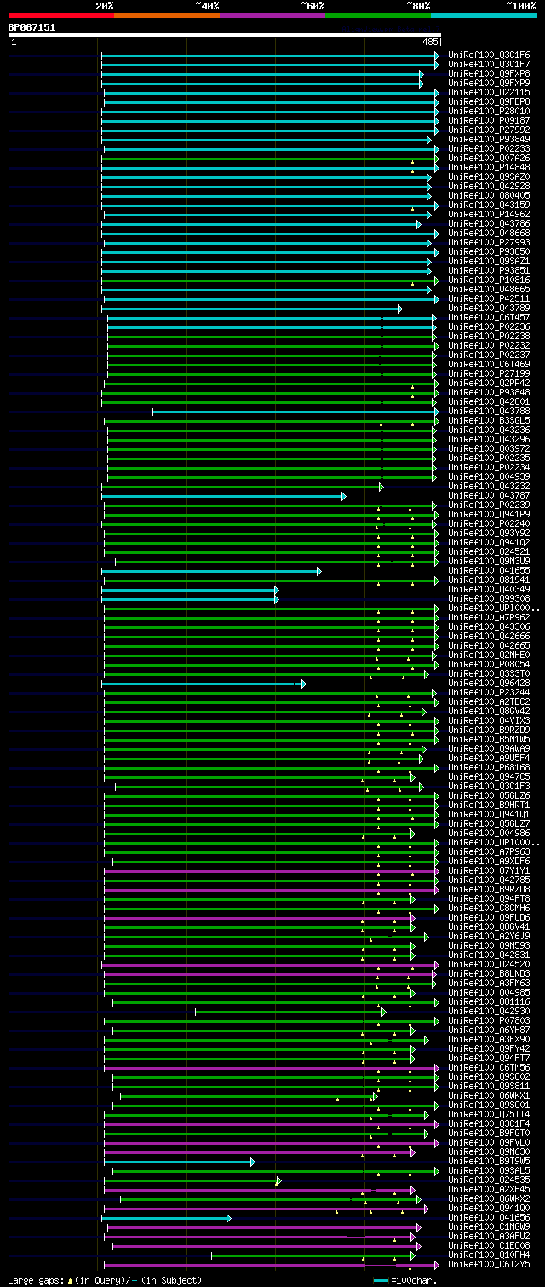The width and height of the screenshot is (545, 1287).
Task: Select the label UniRef100_Q8GV42
Action: (x=490, y=712)
